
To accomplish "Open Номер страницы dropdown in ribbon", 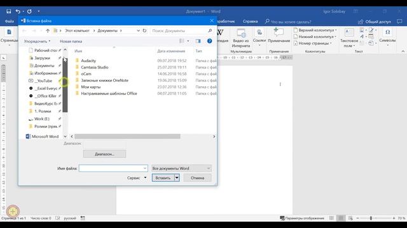I will point(313,43).
